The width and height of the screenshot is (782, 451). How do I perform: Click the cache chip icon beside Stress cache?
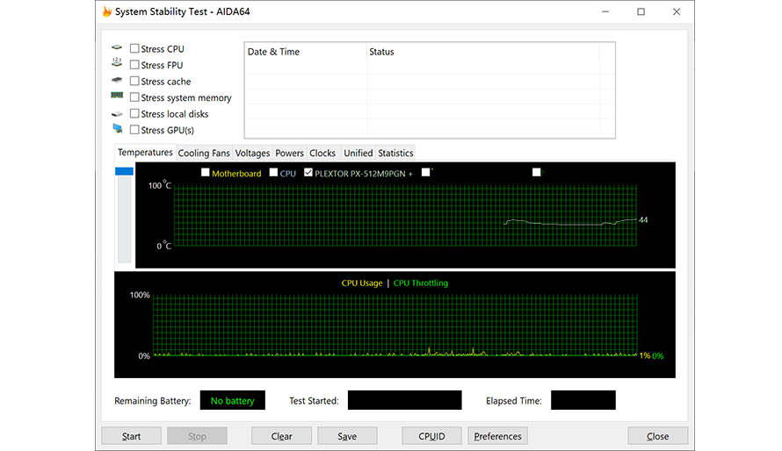click(x=117, y=81)
